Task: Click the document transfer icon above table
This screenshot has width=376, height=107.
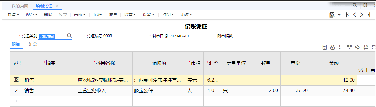Action: (324, 47)
